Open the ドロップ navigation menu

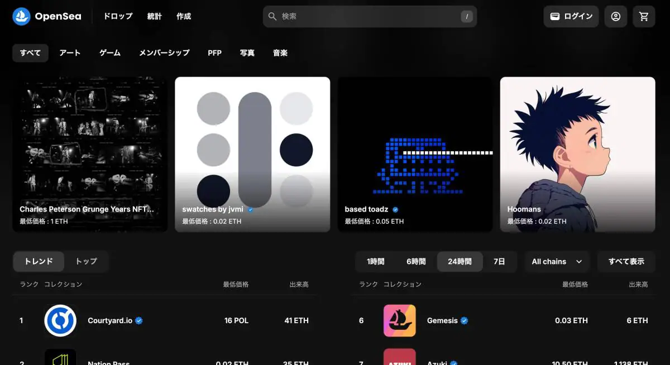pyautogui.click(x=118, y=17)
